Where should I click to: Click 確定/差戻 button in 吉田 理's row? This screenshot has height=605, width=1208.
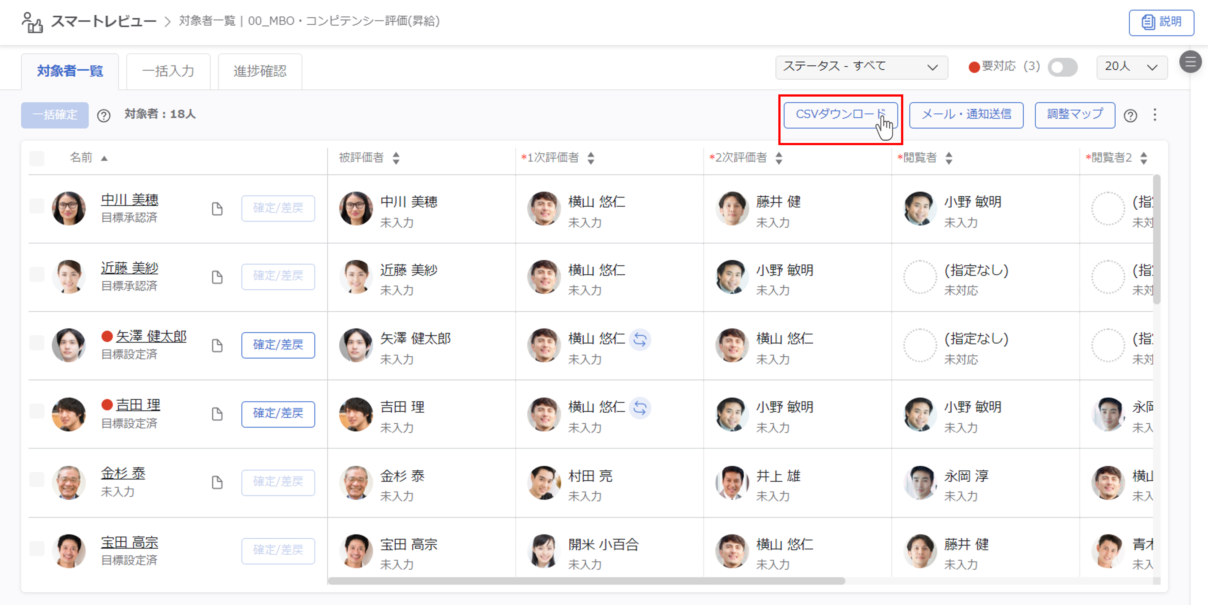pos(278,413)
